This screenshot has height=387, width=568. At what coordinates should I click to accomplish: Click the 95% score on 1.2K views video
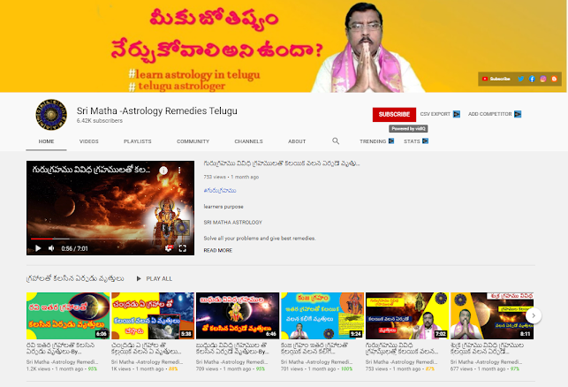(x=93, y=368)
